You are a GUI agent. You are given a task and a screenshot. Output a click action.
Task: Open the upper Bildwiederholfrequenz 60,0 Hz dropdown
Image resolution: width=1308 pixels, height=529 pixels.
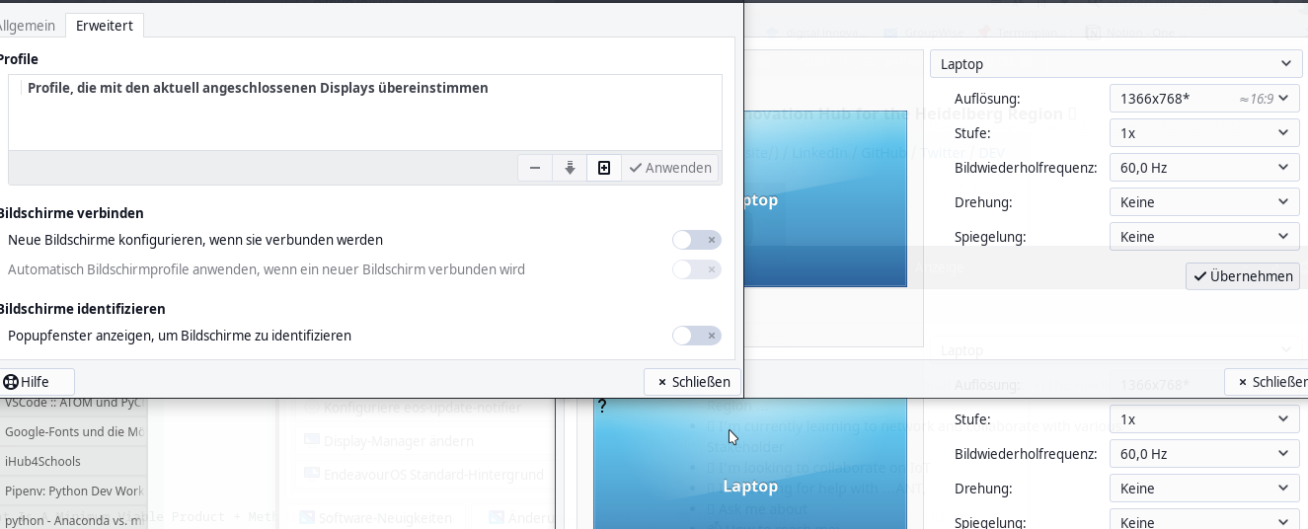(1204, 168)
